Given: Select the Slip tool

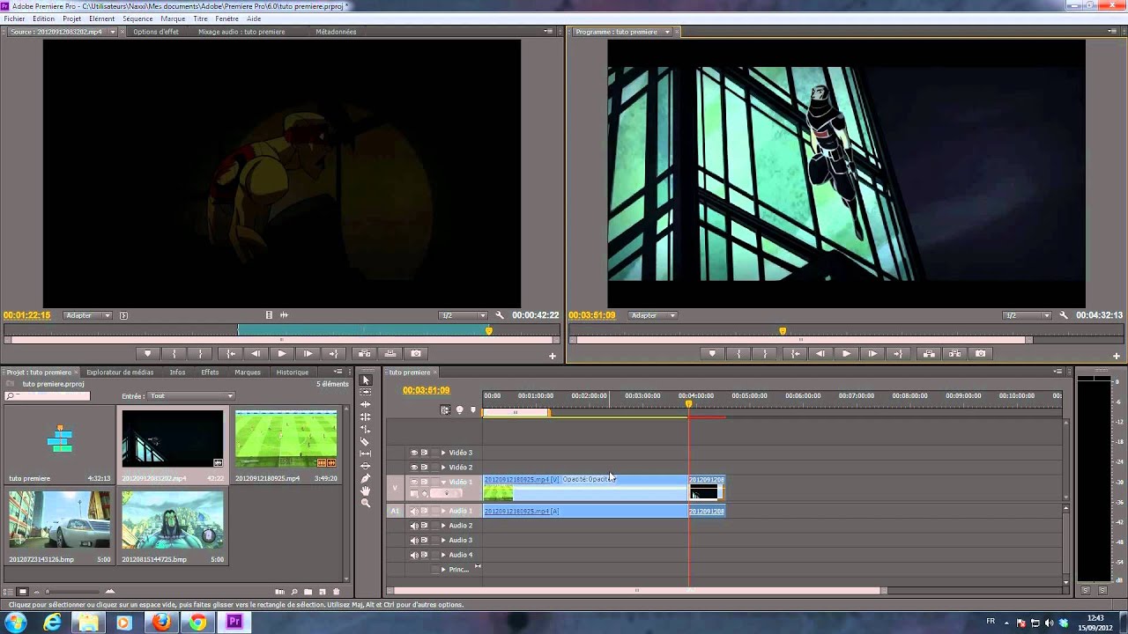Looking at the screenshot, I should (366, 453).
